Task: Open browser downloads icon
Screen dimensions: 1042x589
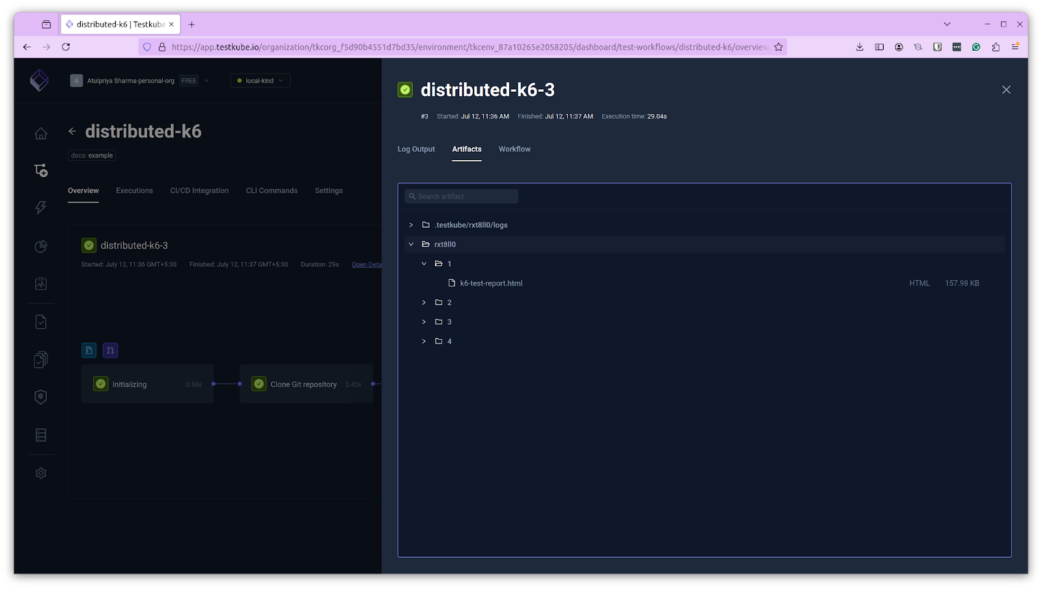Action: pos(860,47)
